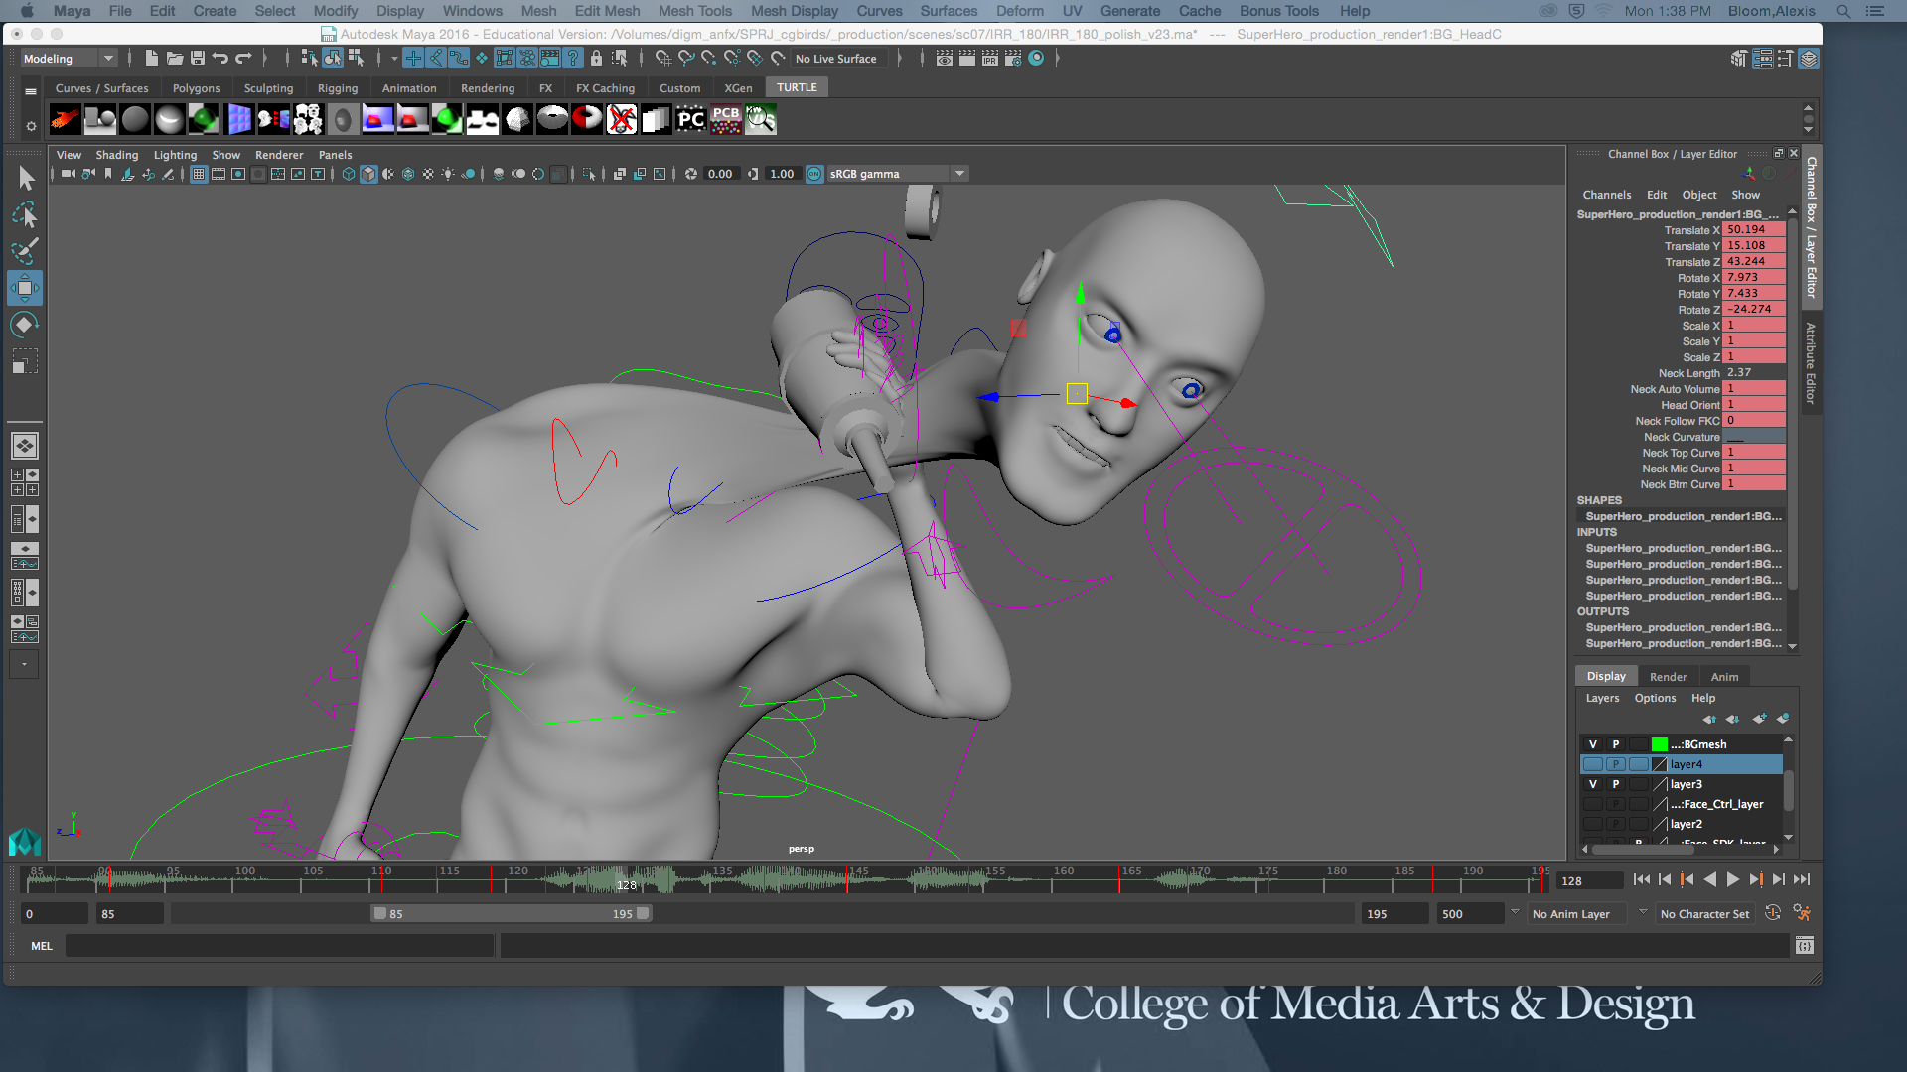The image size is (1907, 1072).
Task: Activate the Paint Selection tool
Action: [x=25, y=250]
